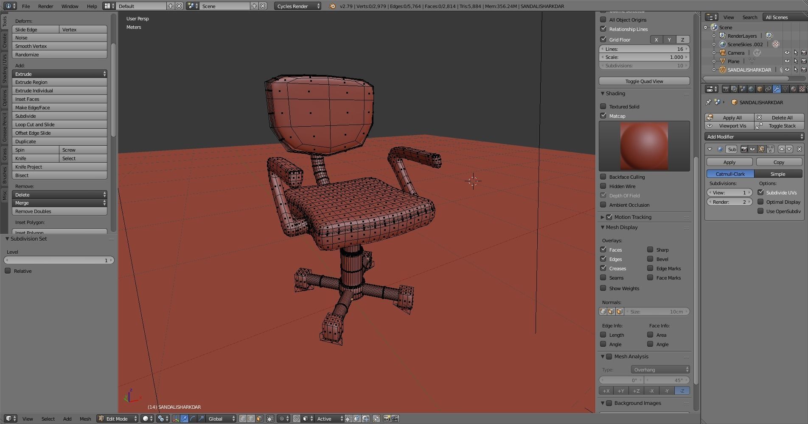
Task: Expand the Motion Tracking panel
Action: click(x=602, y=217)
